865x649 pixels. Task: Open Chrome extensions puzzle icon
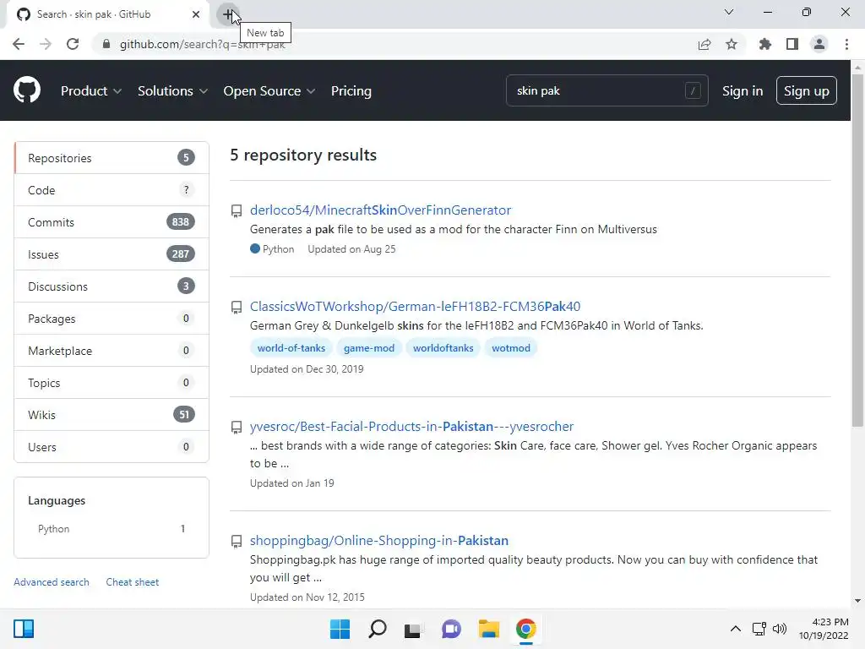coord(764,44)
